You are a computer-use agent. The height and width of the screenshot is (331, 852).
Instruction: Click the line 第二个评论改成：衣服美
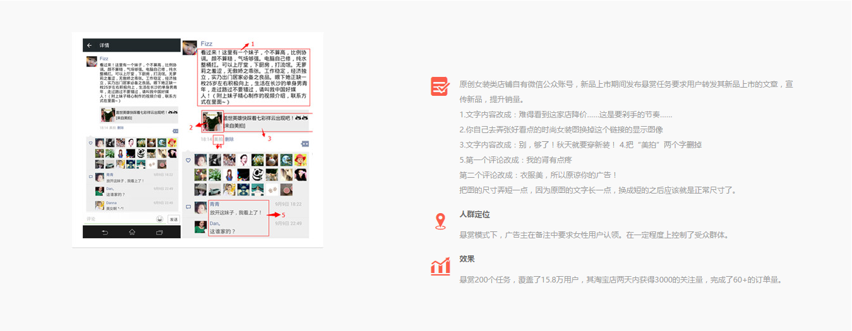[539, 175]
